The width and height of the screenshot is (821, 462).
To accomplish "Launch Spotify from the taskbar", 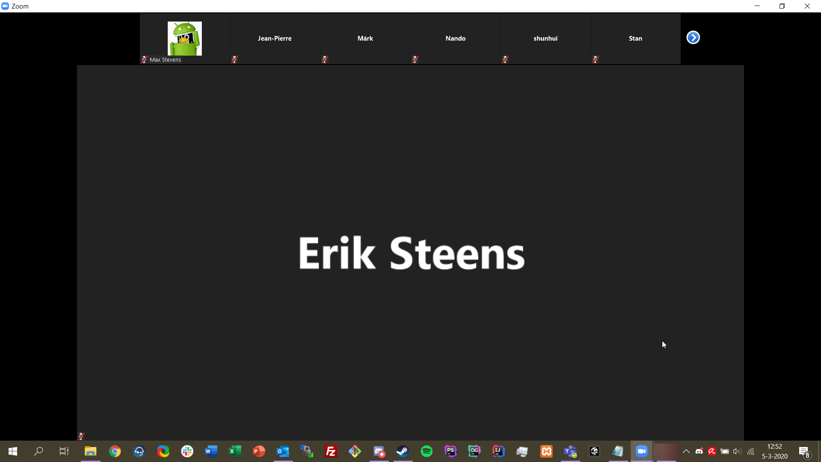I will (426, 451).
